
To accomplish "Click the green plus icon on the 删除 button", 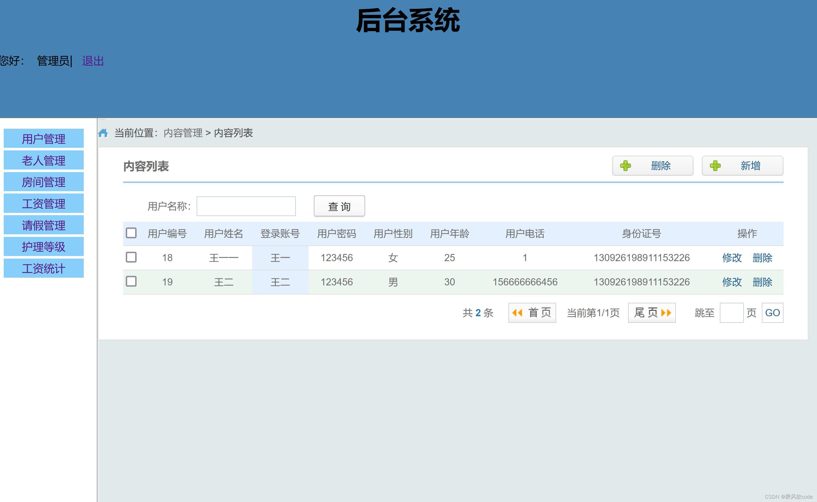I will 626,166.
